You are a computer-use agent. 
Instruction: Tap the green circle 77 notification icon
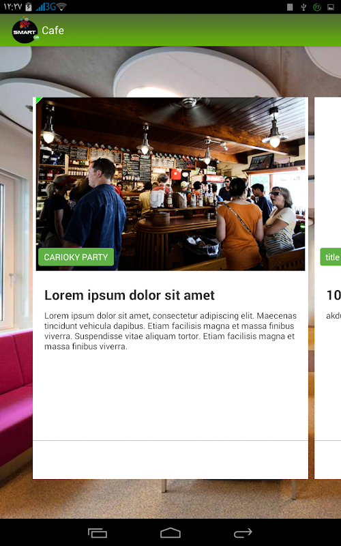pyautogui.click(x=317, y=7)
